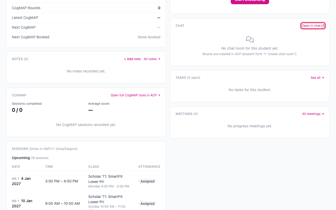Image resolution: width=336 pixels, height=210 pixels.
Task: Select the Scholar T1 class on the 10 Jan row
Action: [x=106, y=199]
